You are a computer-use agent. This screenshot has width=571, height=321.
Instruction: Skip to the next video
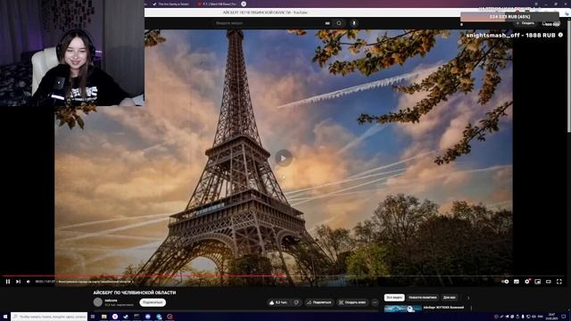[x=18, y=282]
